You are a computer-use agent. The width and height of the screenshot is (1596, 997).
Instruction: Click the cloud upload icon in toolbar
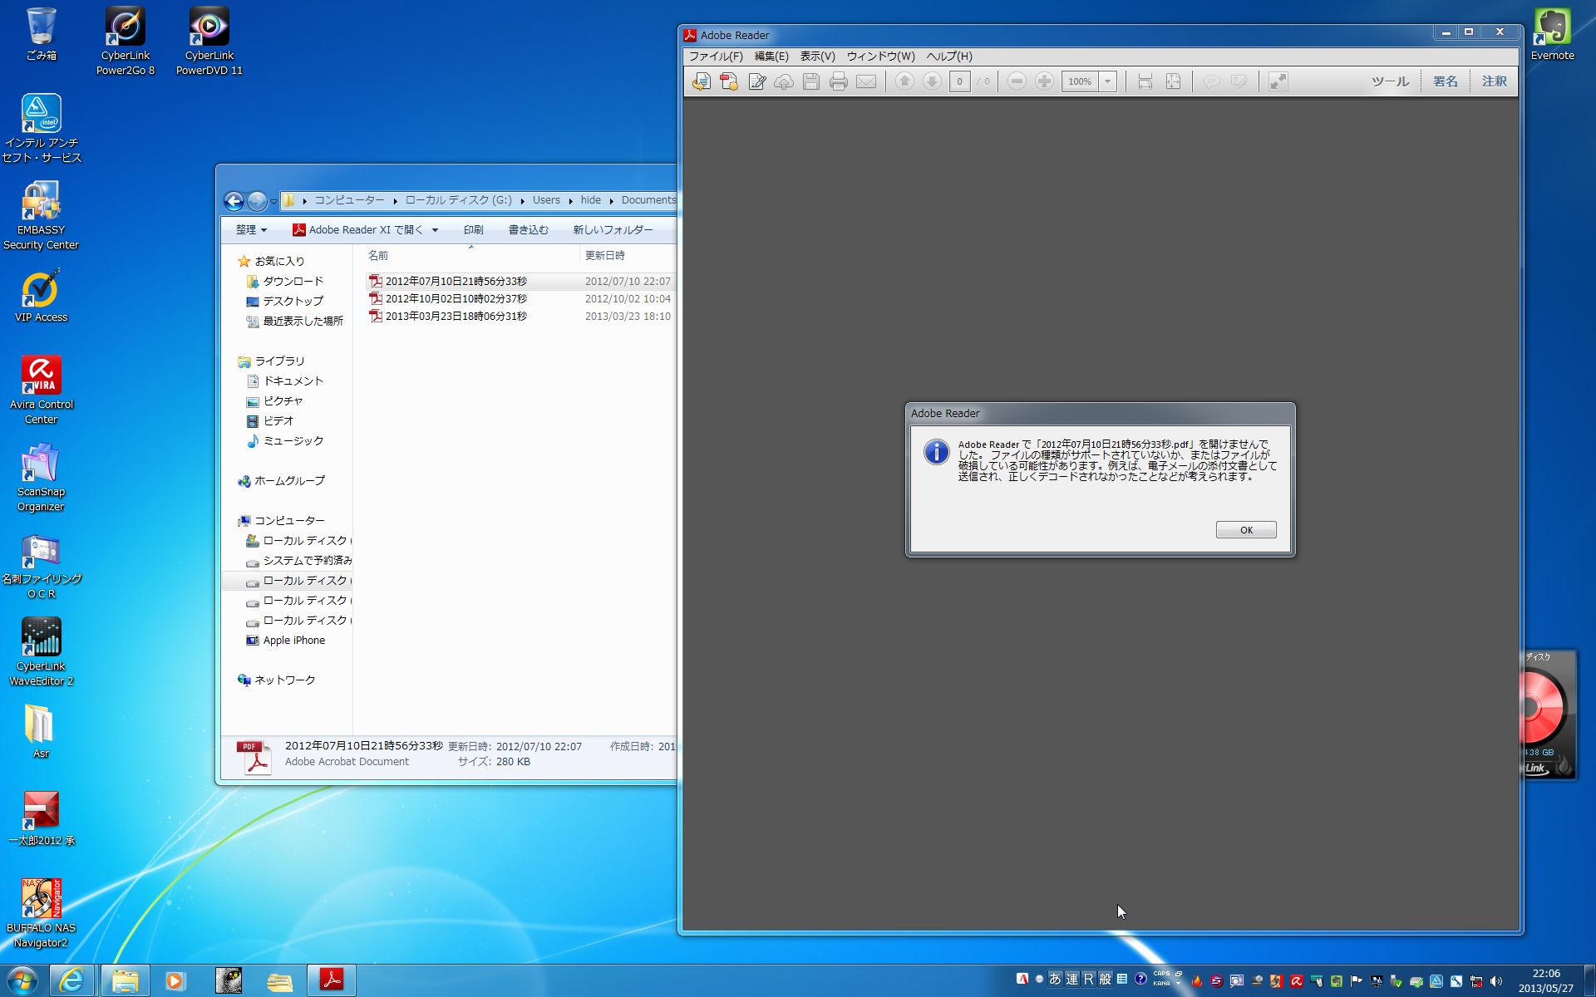[x=784, y=81]
